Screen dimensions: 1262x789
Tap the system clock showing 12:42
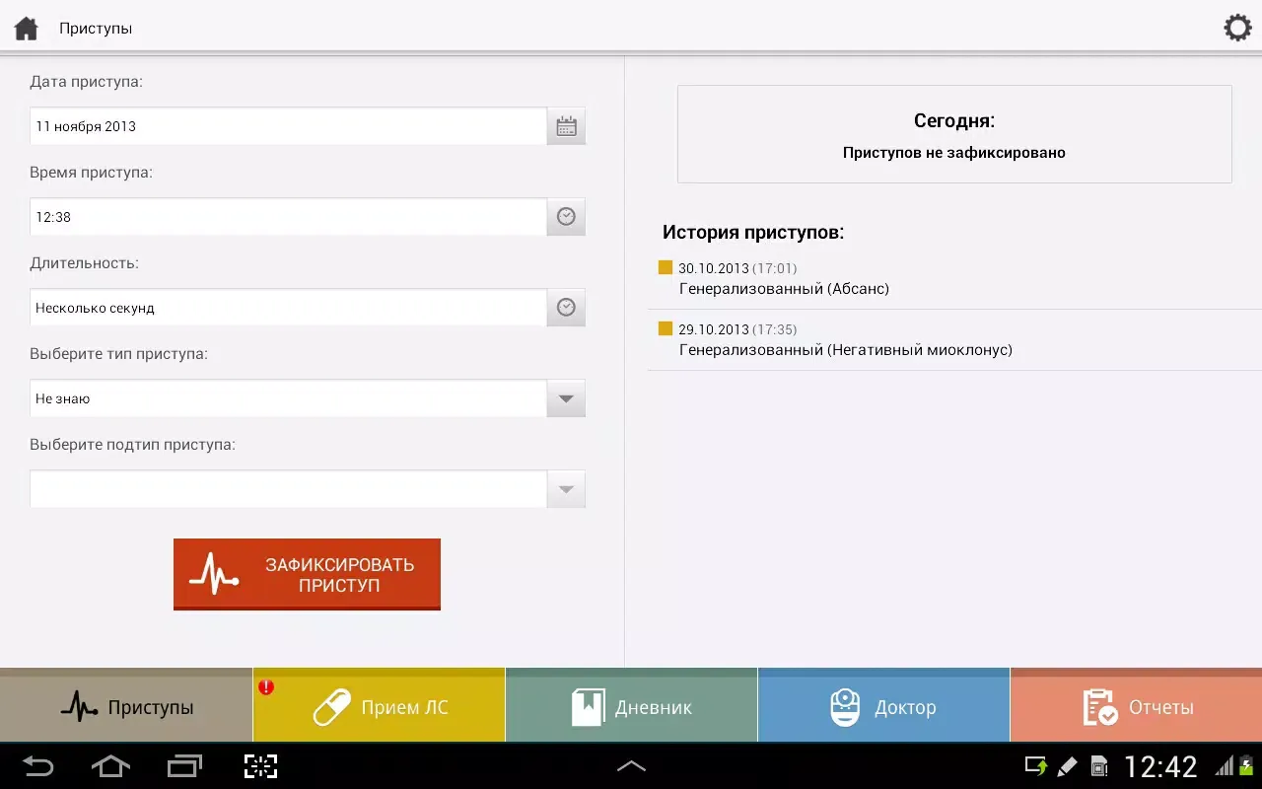coord(1160,766)
